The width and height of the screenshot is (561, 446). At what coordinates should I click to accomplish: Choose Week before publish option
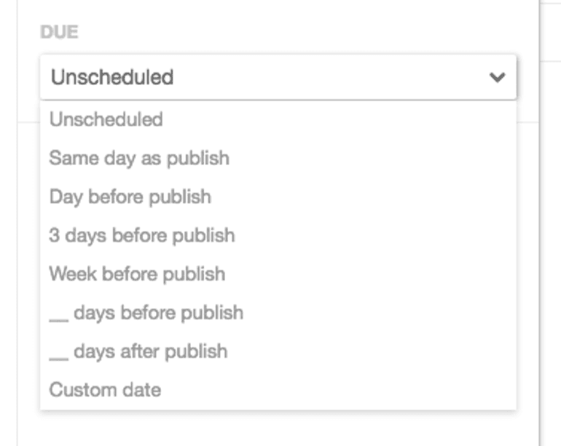(136, 274)
